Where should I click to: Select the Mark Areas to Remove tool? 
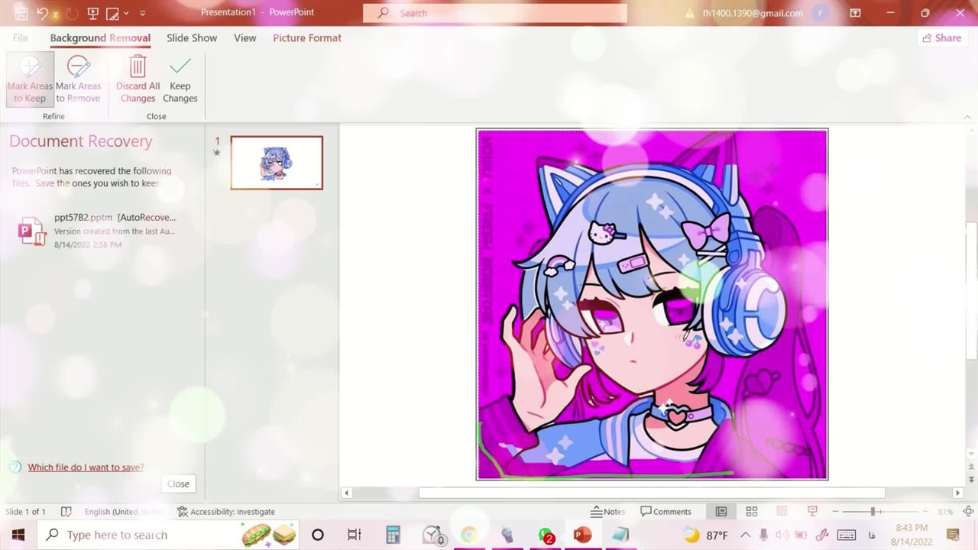tap(78, 79)
